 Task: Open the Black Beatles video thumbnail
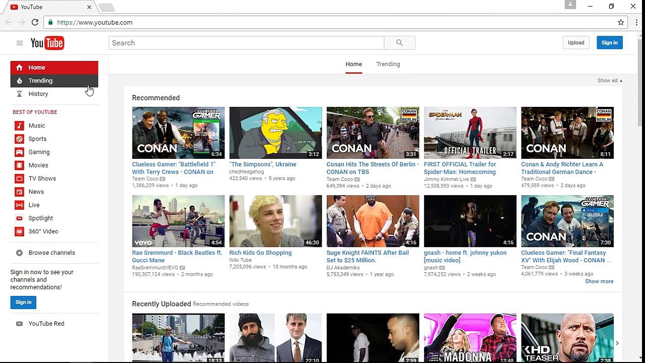pos(178,221)
